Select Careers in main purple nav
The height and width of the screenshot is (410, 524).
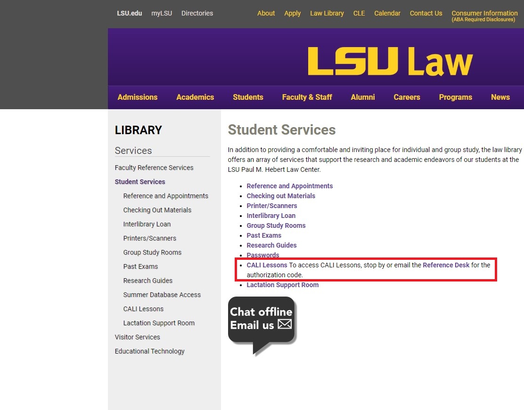click(407, 97)
